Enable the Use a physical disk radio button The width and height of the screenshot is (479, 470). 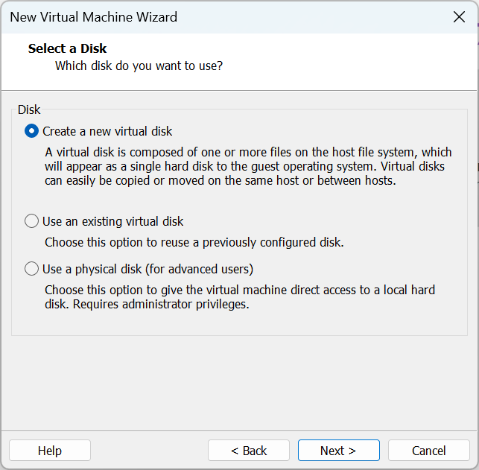[31, 269]
